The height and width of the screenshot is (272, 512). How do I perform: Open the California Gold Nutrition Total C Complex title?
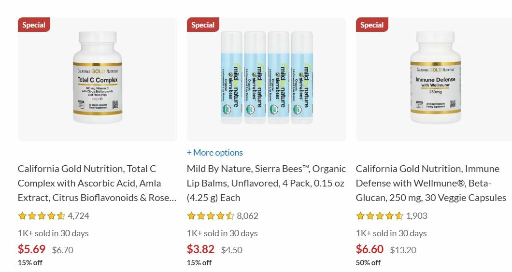[97, 183]
